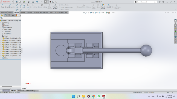Click Offset On Surface tool

[55, 7]
